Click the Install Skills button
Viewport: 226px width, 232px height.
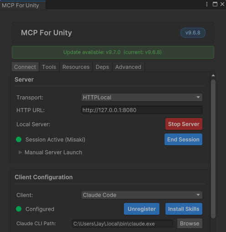point(184,209)
